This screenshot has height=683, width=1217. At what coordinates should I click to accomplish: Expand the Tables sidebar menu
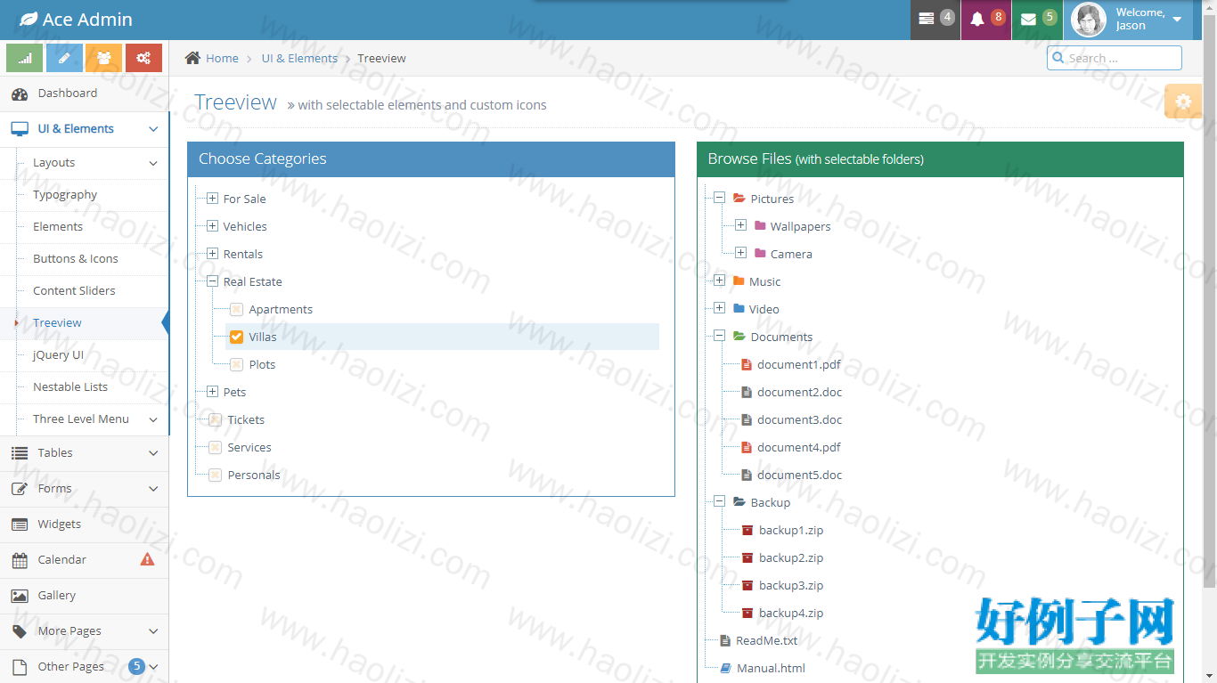85,453
